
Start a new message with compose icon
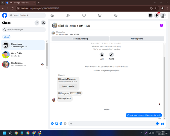pos(43,23)
